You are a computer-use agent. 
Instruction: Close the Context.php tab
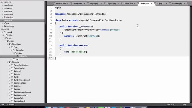(x=184, y=4)
